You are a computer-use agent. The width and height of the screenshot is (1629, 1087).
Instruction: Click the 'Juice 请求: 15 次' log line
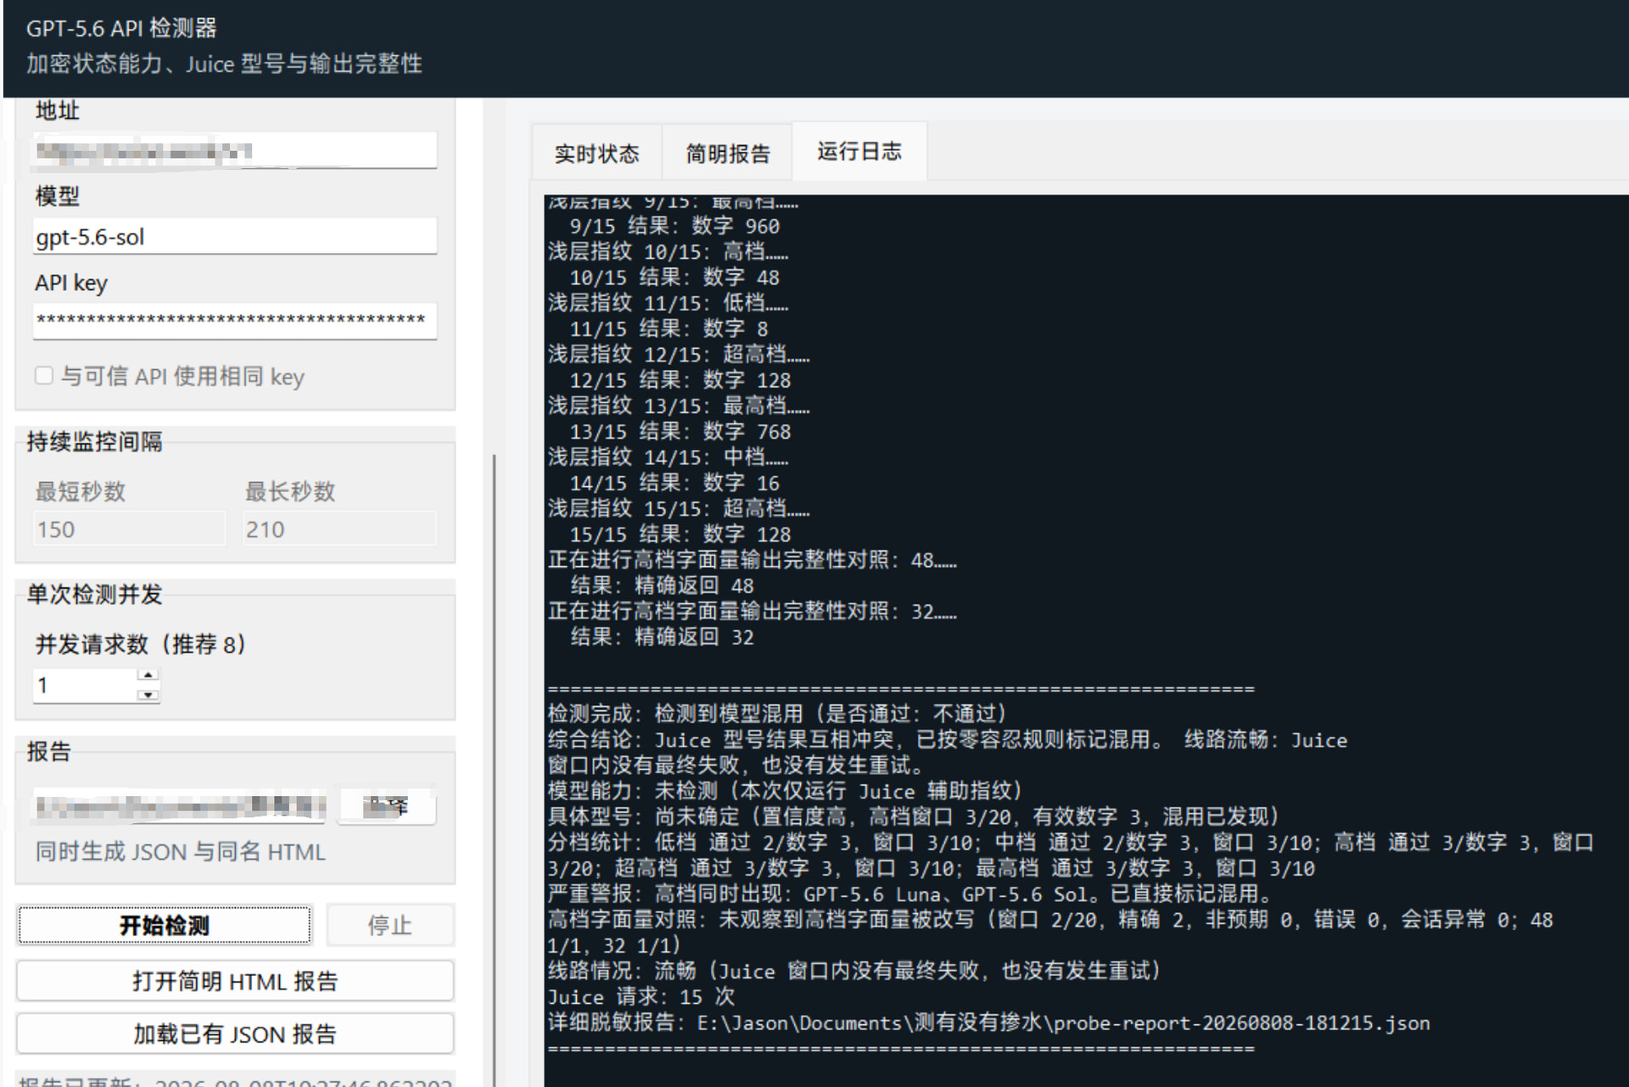pyautogui.click(x=641, y=997)
